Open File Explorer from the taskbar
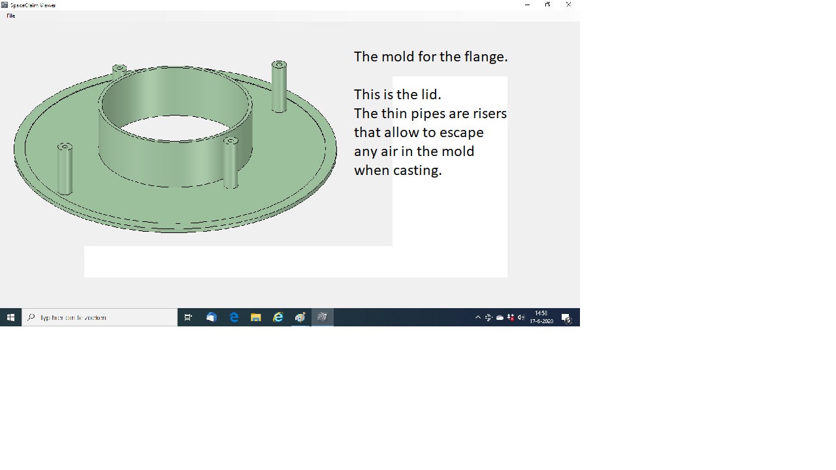Viewport: 836px width, 470px height. (256, 317)
